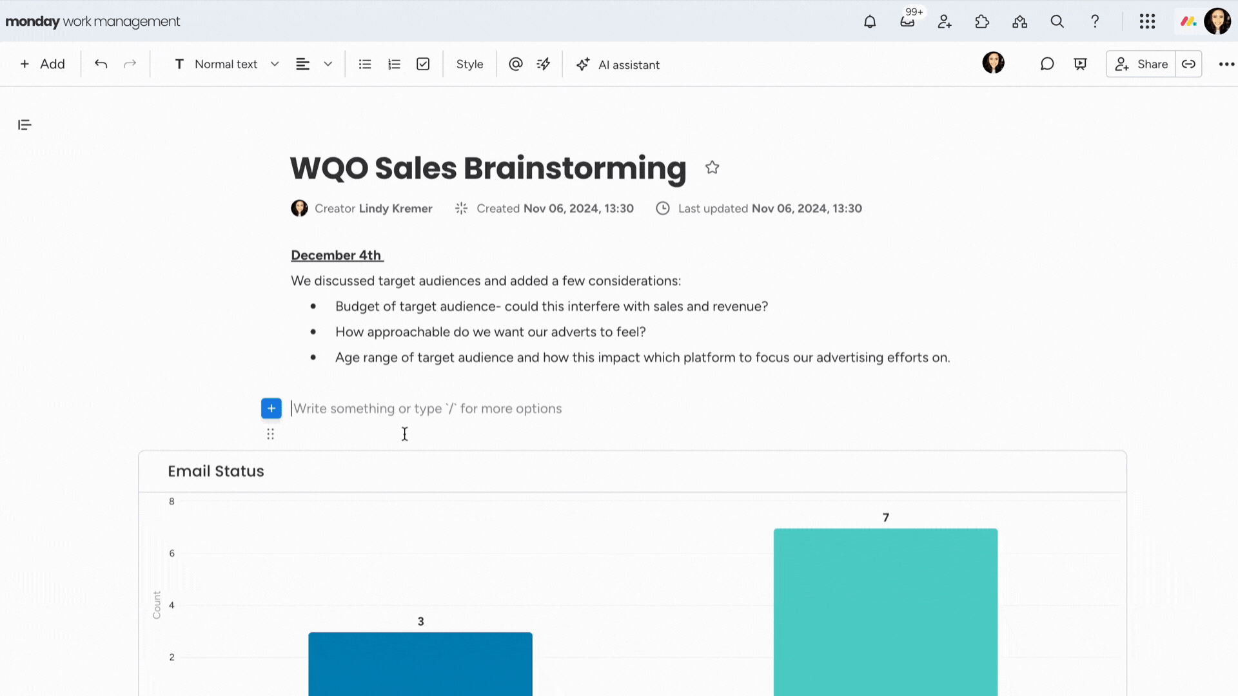
Task: Open the help question mark
Action: tap(1095, 21)
